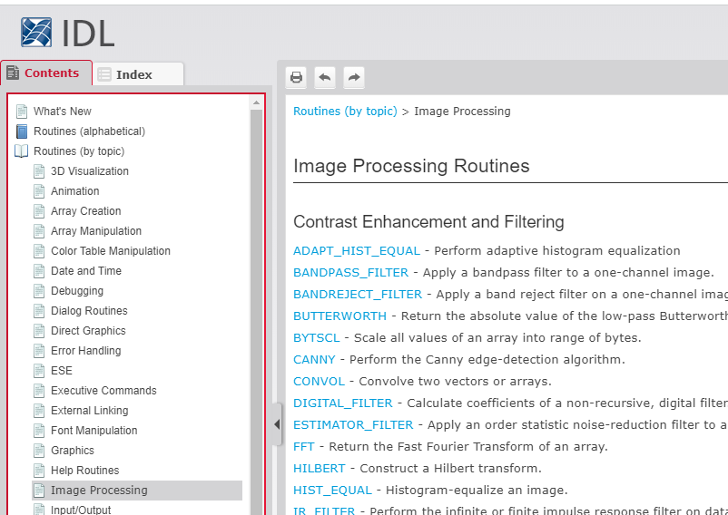Click the page icon beside Graphics
The image size is (728, 515).
pyautogui.click(x=39, y=450)
